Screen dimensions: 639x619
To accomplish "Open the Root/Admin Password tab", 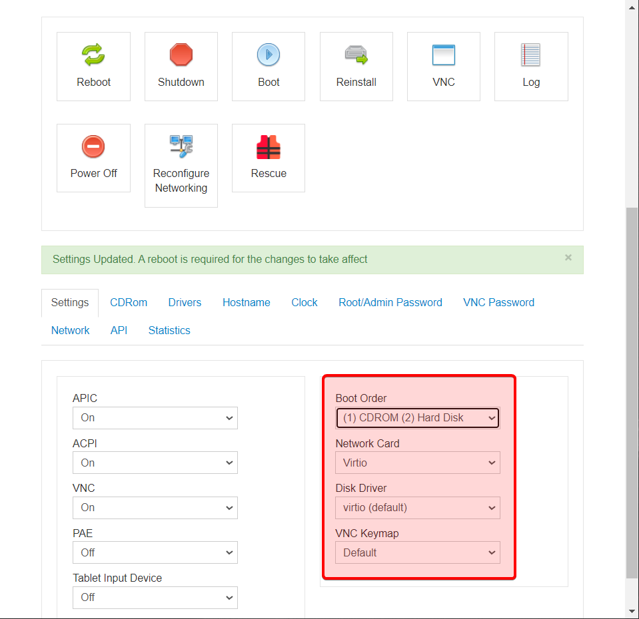I will click(390, 302).
